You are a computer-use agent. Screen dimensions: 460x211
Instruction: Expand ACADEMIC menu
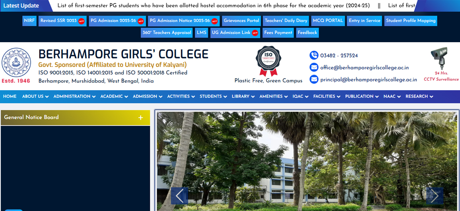coord(114,97)
